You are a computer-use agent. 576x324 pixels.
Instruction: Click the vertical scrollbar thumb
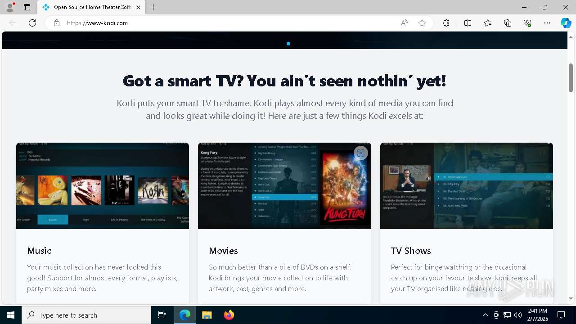(571, 77)
